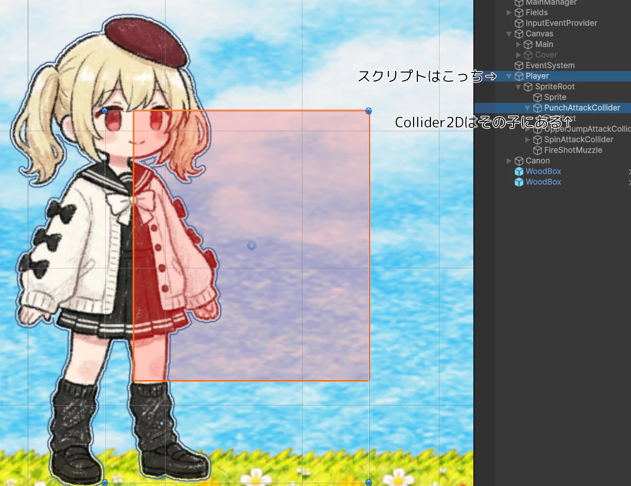Click the bottom-left blue rect handle
Viewport: 631px width, 486px height.
105,482
